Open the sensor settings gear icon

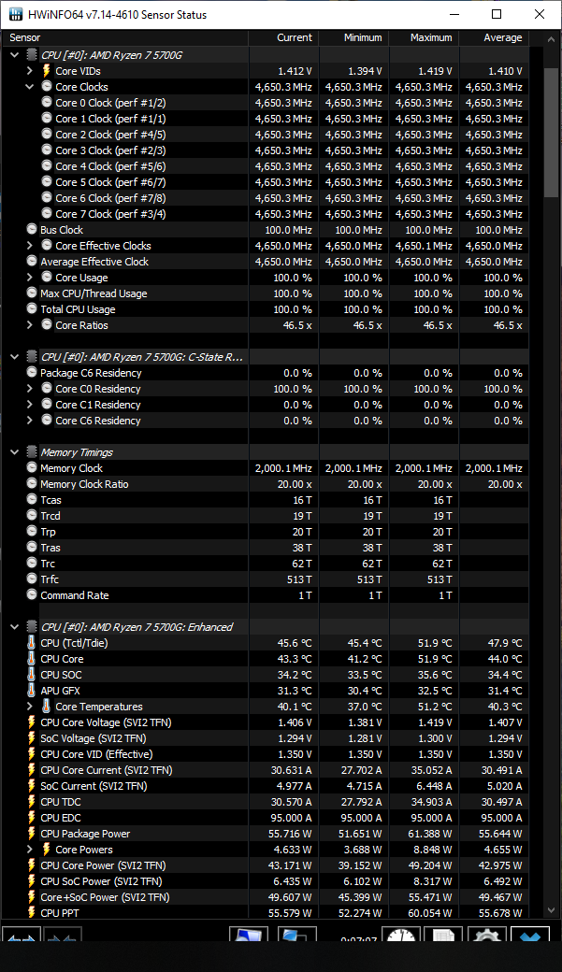point(485,938)
